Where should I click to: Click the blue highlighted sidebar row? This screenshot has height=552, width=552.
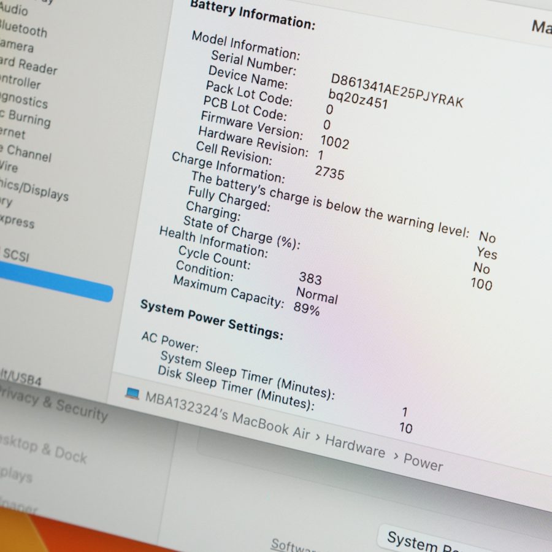(56, 282)
